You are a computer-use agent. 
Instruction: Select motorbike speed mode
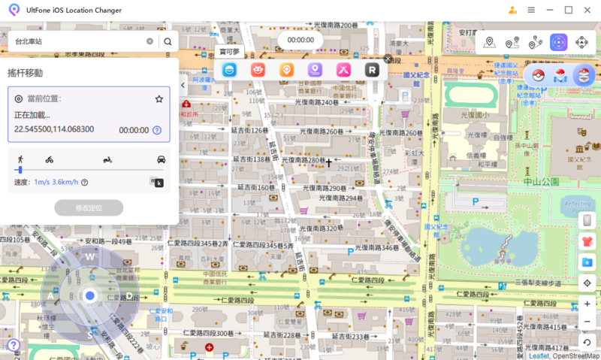pos(107,159)
